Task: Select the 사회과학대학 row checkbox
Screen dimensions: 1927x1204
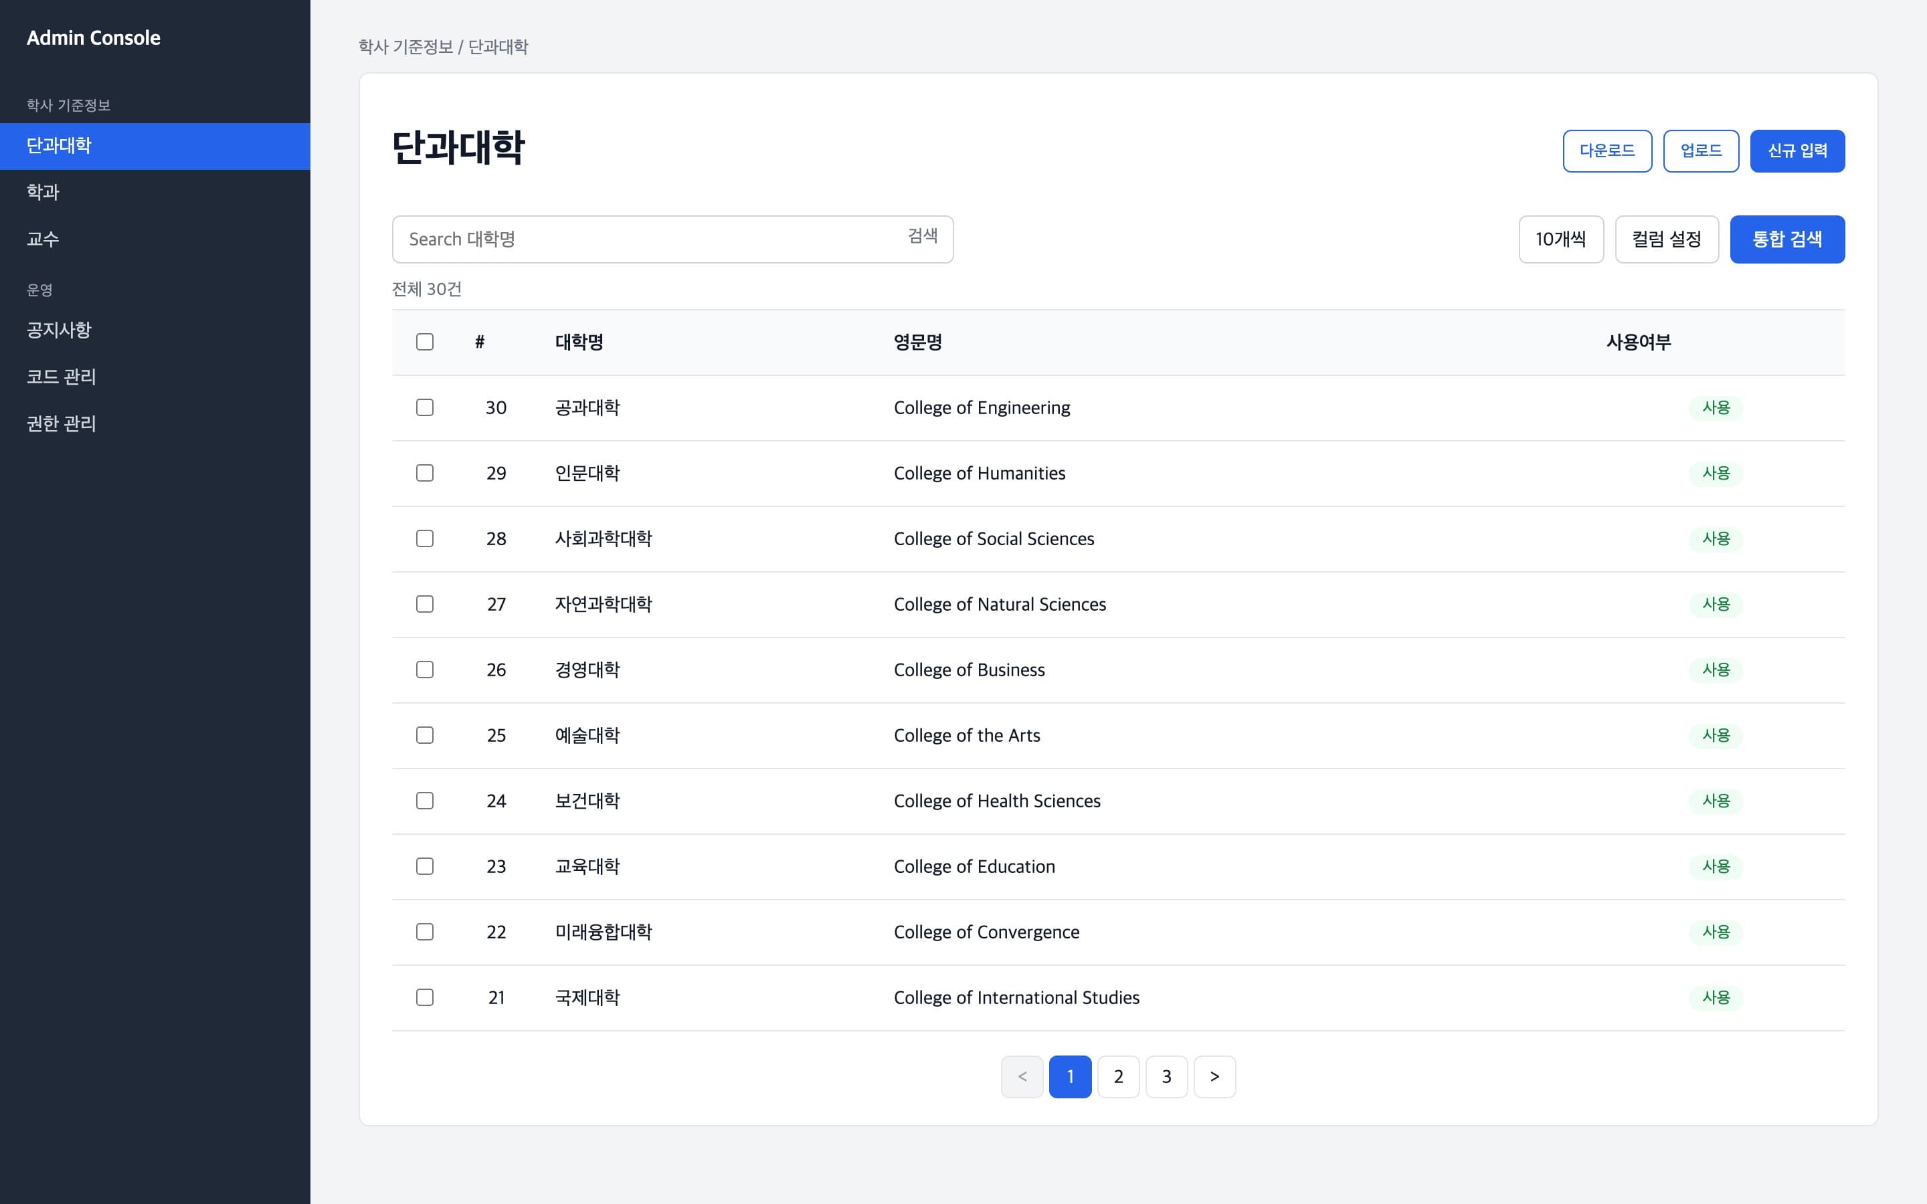Action: (424, 538)
